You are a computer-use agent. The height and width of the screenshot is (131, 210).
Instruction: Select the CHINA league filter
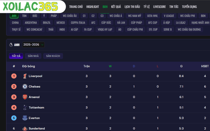coord(15,23)
